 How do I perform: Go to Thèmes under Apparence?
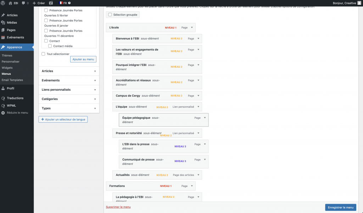click(x=7, y=55)
